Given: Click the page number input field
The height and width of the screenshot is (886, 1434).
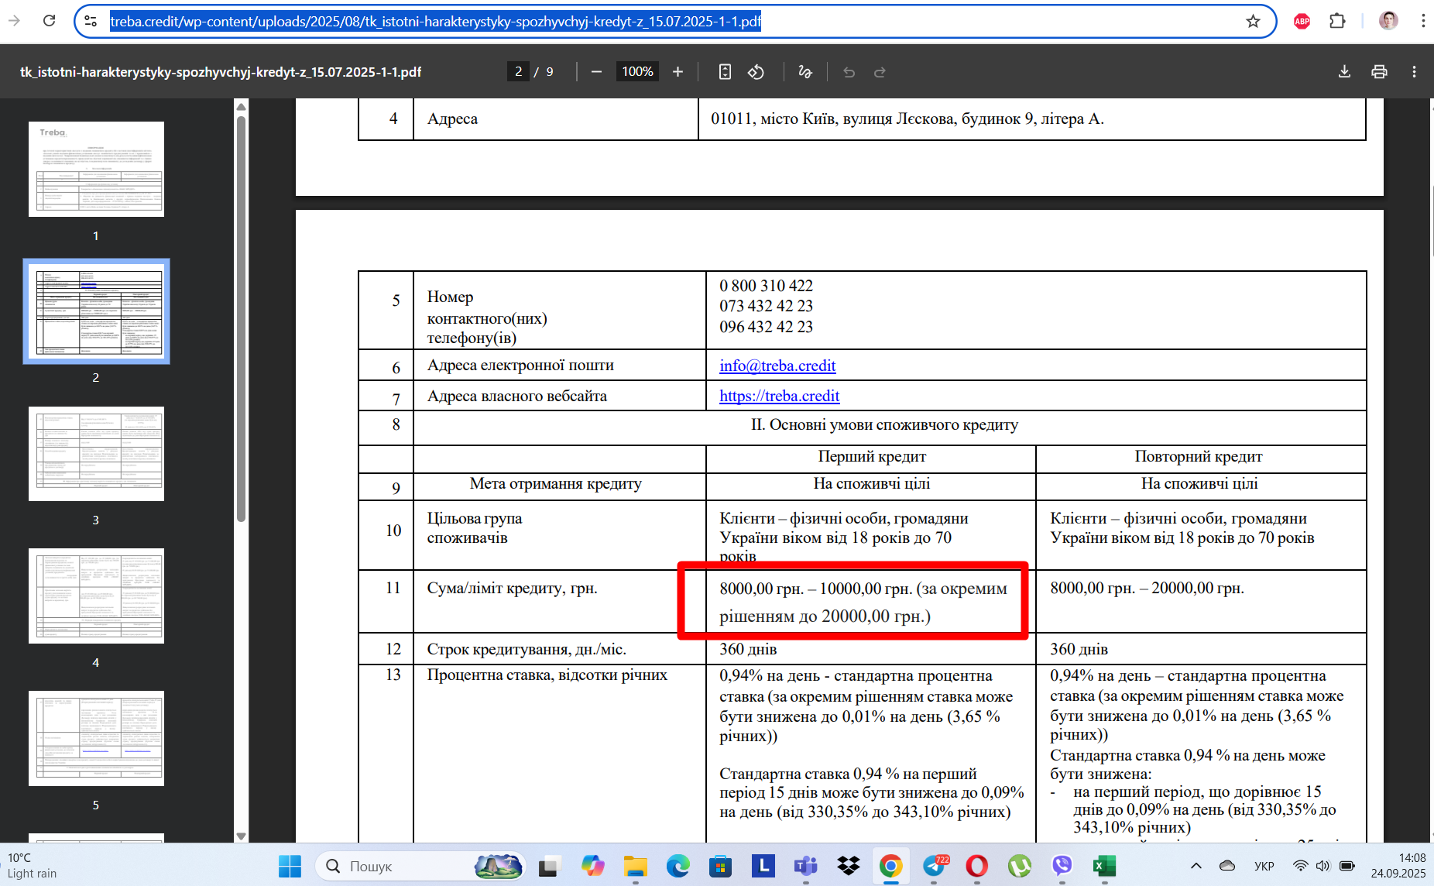Looking at the screenshot, I should pos(518,72).
